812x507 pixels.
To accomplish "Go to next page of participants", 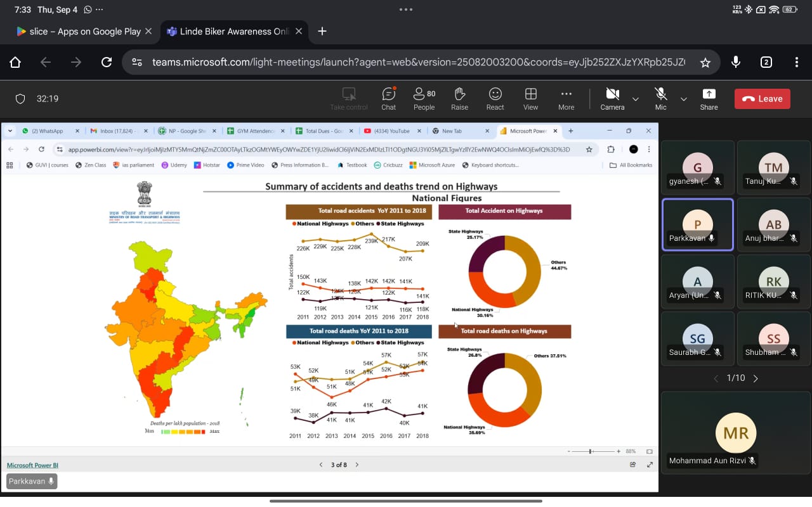I will pyautogui.click(x=756, y=378).
